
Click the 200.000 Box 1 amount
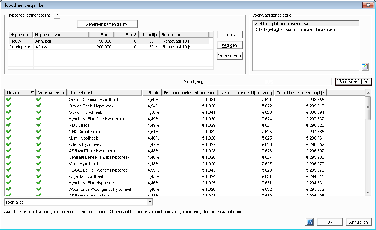[104, 47]
